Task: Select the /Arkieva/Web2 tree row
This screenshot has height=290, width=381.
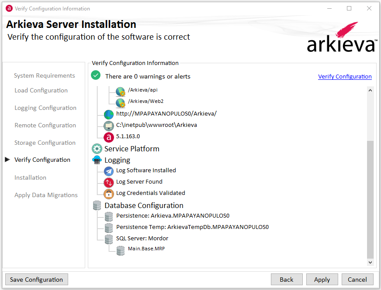Action: pos(145,101)
